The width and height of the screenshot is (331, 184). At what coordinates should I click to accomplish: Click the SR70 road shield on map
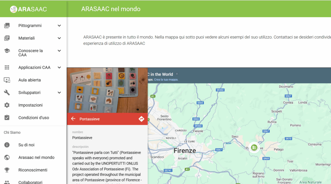tap(288, 138)
